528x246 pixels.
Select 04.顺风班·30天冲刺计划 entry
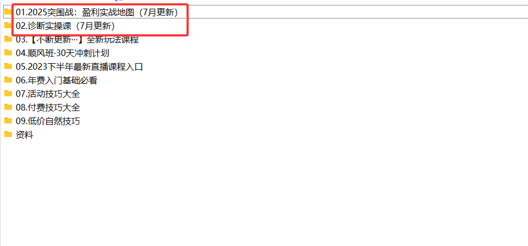[63, 53]
